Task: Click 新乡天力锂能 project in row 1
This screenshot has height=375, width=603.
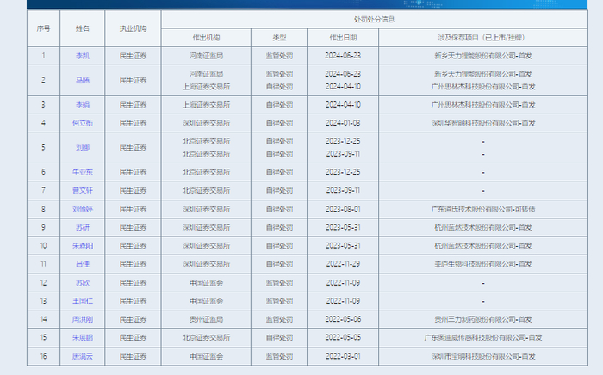Action: (483, 56)
